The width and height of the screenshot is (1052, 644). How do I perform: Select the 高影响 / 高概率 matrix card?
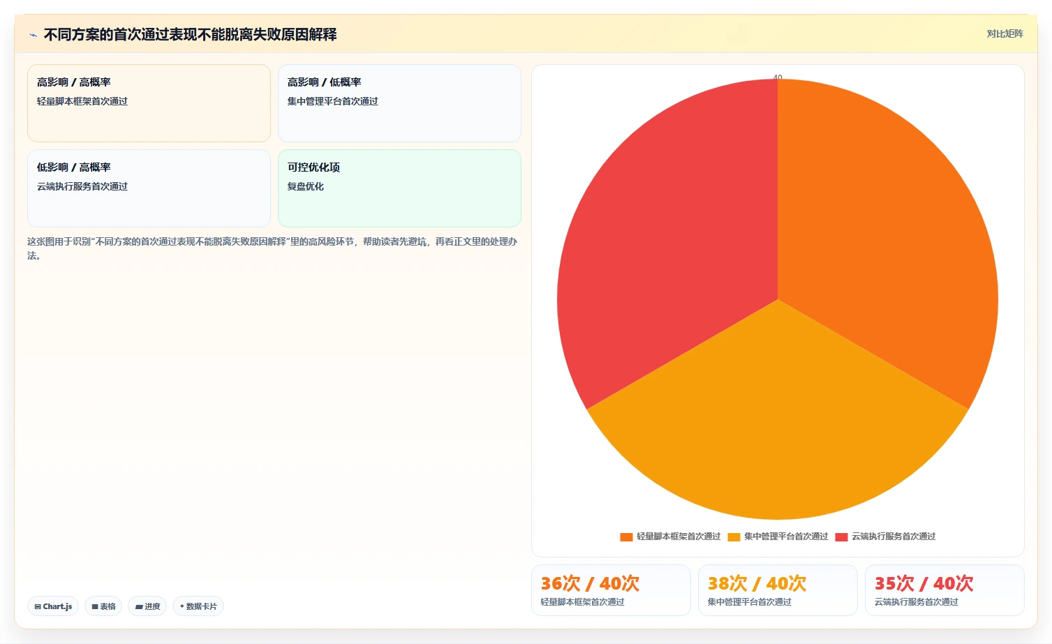(149, 103)
